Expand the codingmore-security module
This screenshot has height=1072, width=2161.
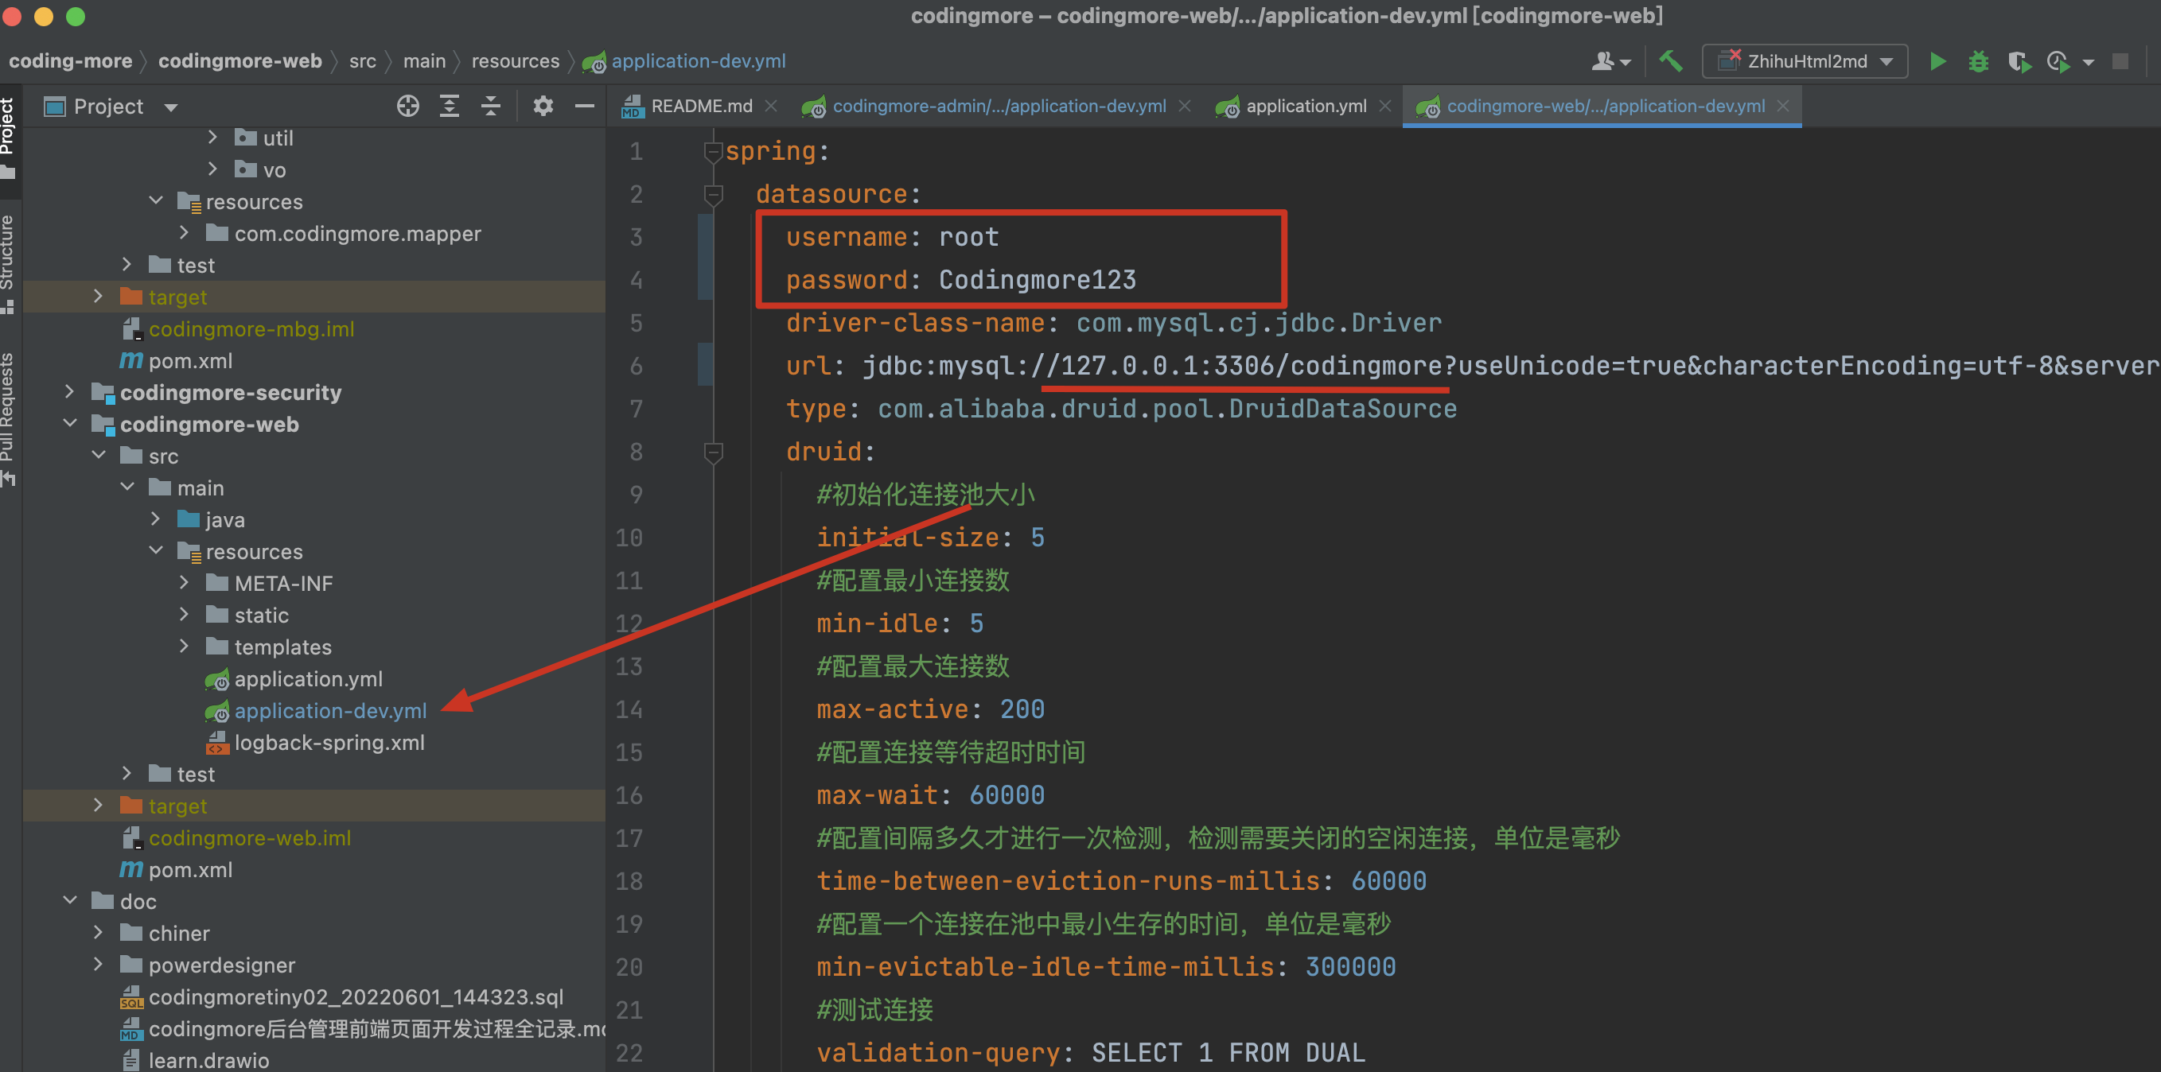point(70,392)
